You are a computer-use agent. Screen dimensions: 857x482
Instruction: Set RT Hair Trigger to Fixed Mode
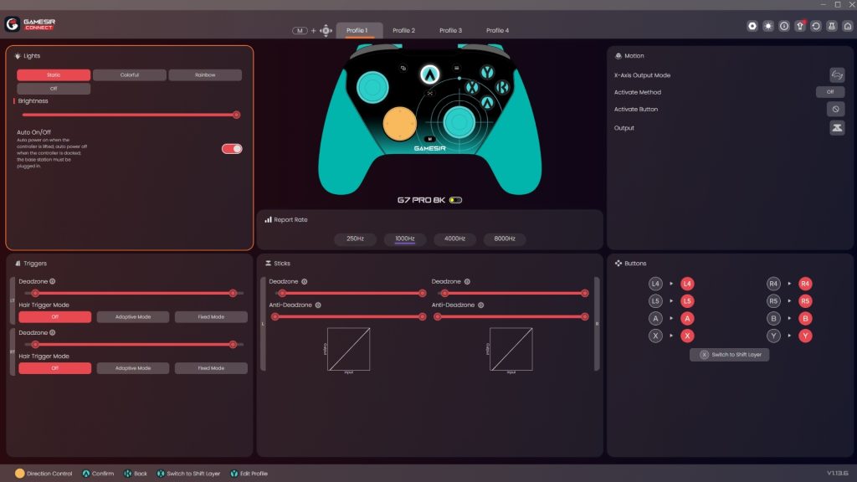[211, 368]
